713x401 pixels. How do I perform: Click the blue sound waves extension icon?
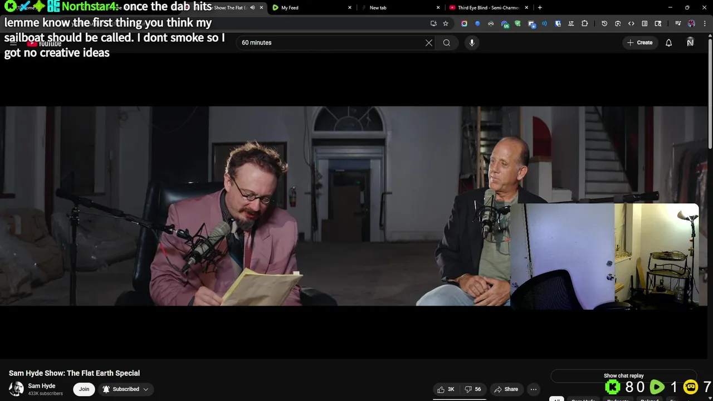(x=544, y=23)
